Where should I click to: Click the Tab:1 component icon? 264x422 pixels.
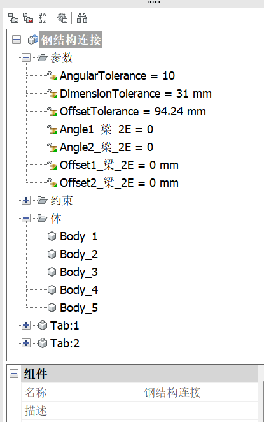pos(43,325)
